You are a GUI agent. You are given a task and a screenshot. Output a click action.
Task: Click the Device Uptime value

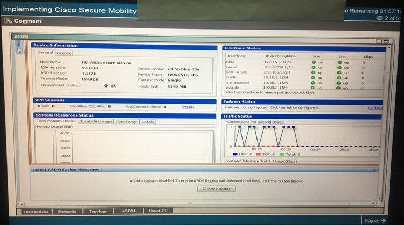point(183,69)
